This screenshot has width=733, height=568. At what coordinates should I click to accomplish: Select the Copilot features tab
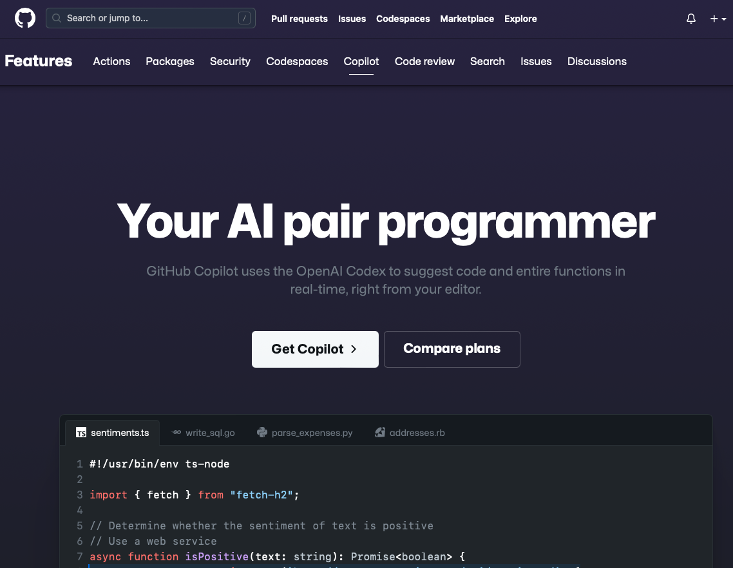click(x=361, y=61)
